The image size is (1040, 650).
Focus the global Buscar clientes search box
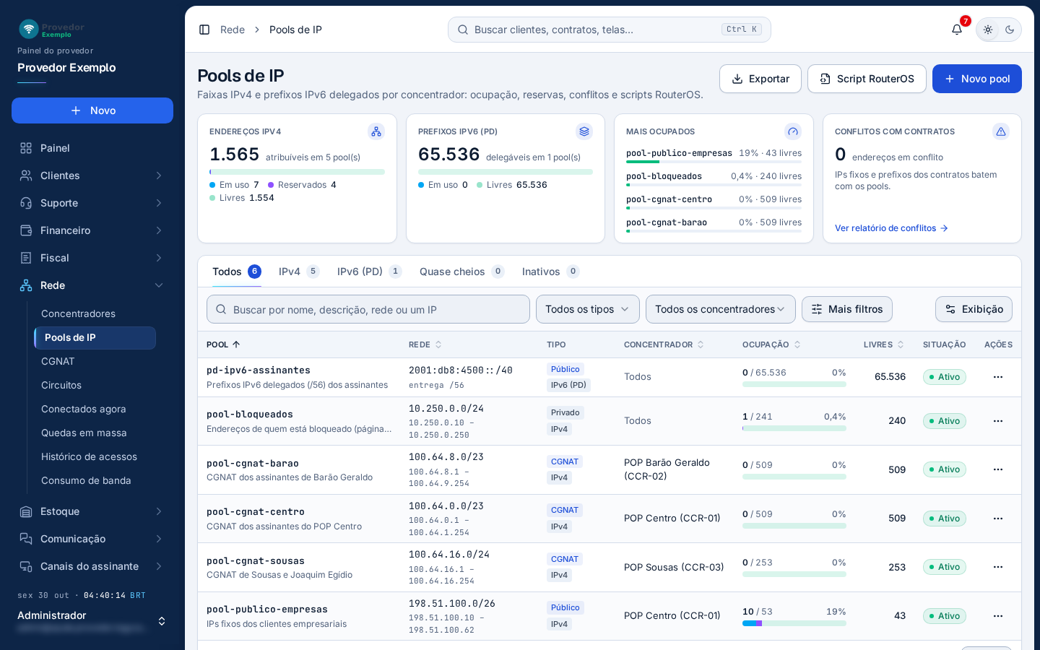tap(610, 30)
